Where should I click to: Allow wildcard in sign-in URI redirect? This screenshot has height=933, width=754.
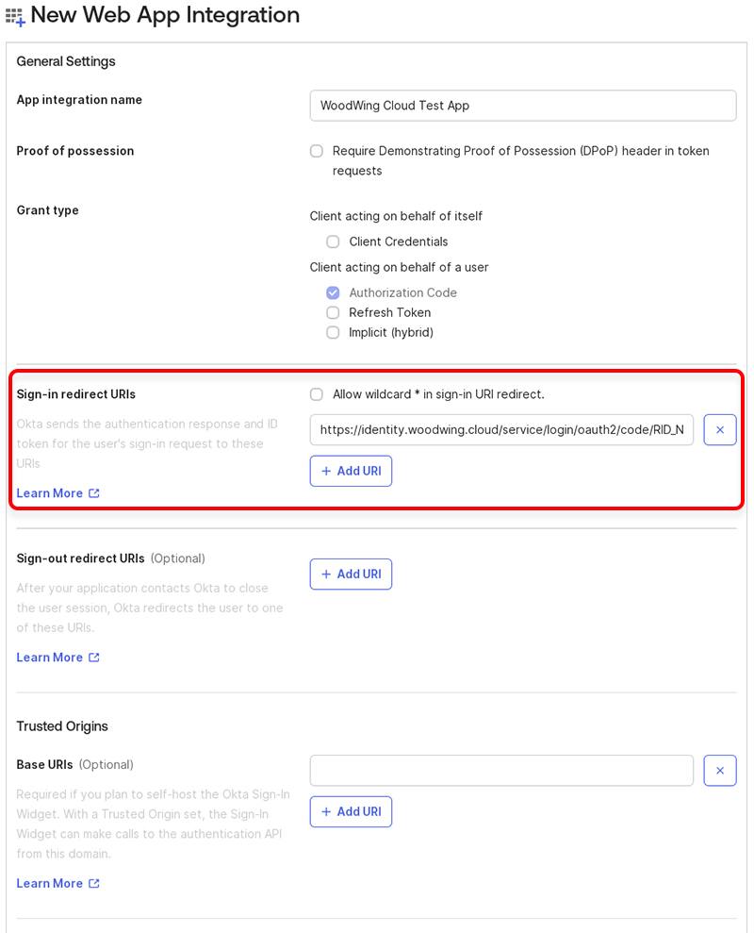pyautogui.click(x=316, y=394)
